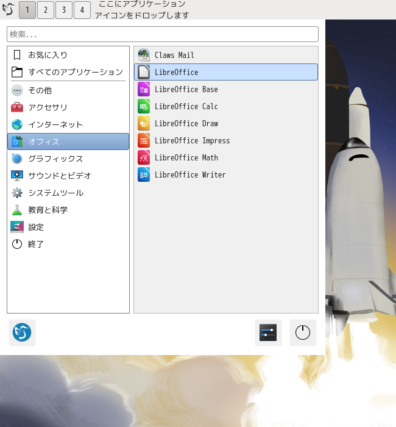This screenshot has width=396, height=427.
Task: Click the LibreOffice Impress text label
Action: click(x=193, y=141)
